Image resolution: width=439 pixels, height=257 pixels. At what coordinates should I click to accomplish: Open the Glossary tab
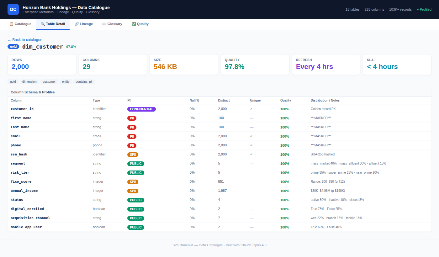[112, 24]
